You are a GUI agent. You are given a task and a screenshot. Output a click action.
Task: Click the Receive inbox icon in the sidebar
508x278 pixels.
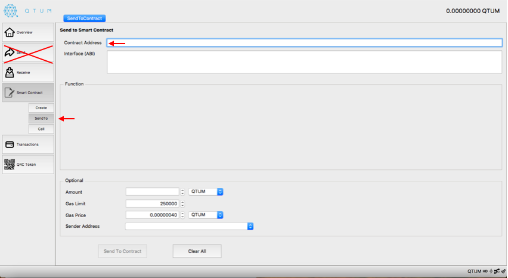click(x=10, y=72)
